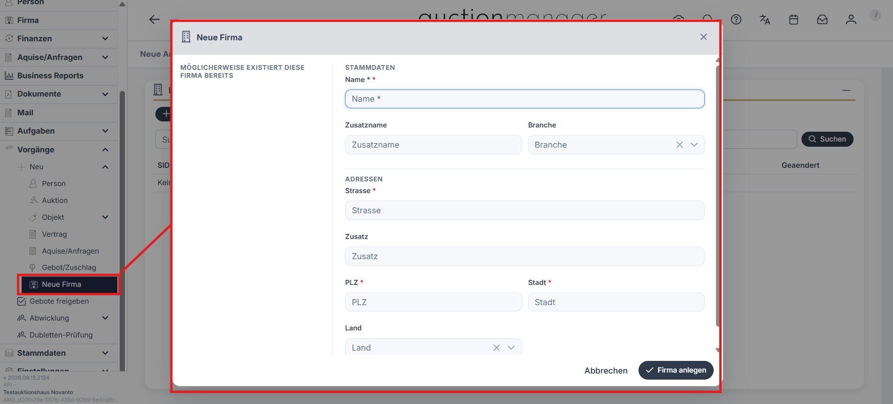893x404 pixels.
Task: Close the Neue Firma dialog
Action: 703,37
